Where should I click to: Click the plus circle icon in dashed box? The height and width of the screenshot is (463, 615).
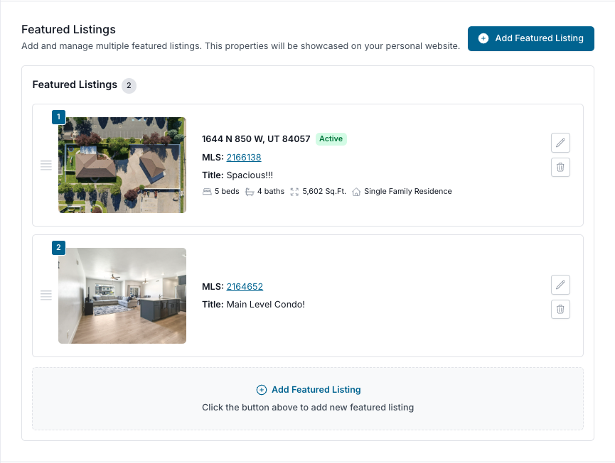(x=261, y=390)
